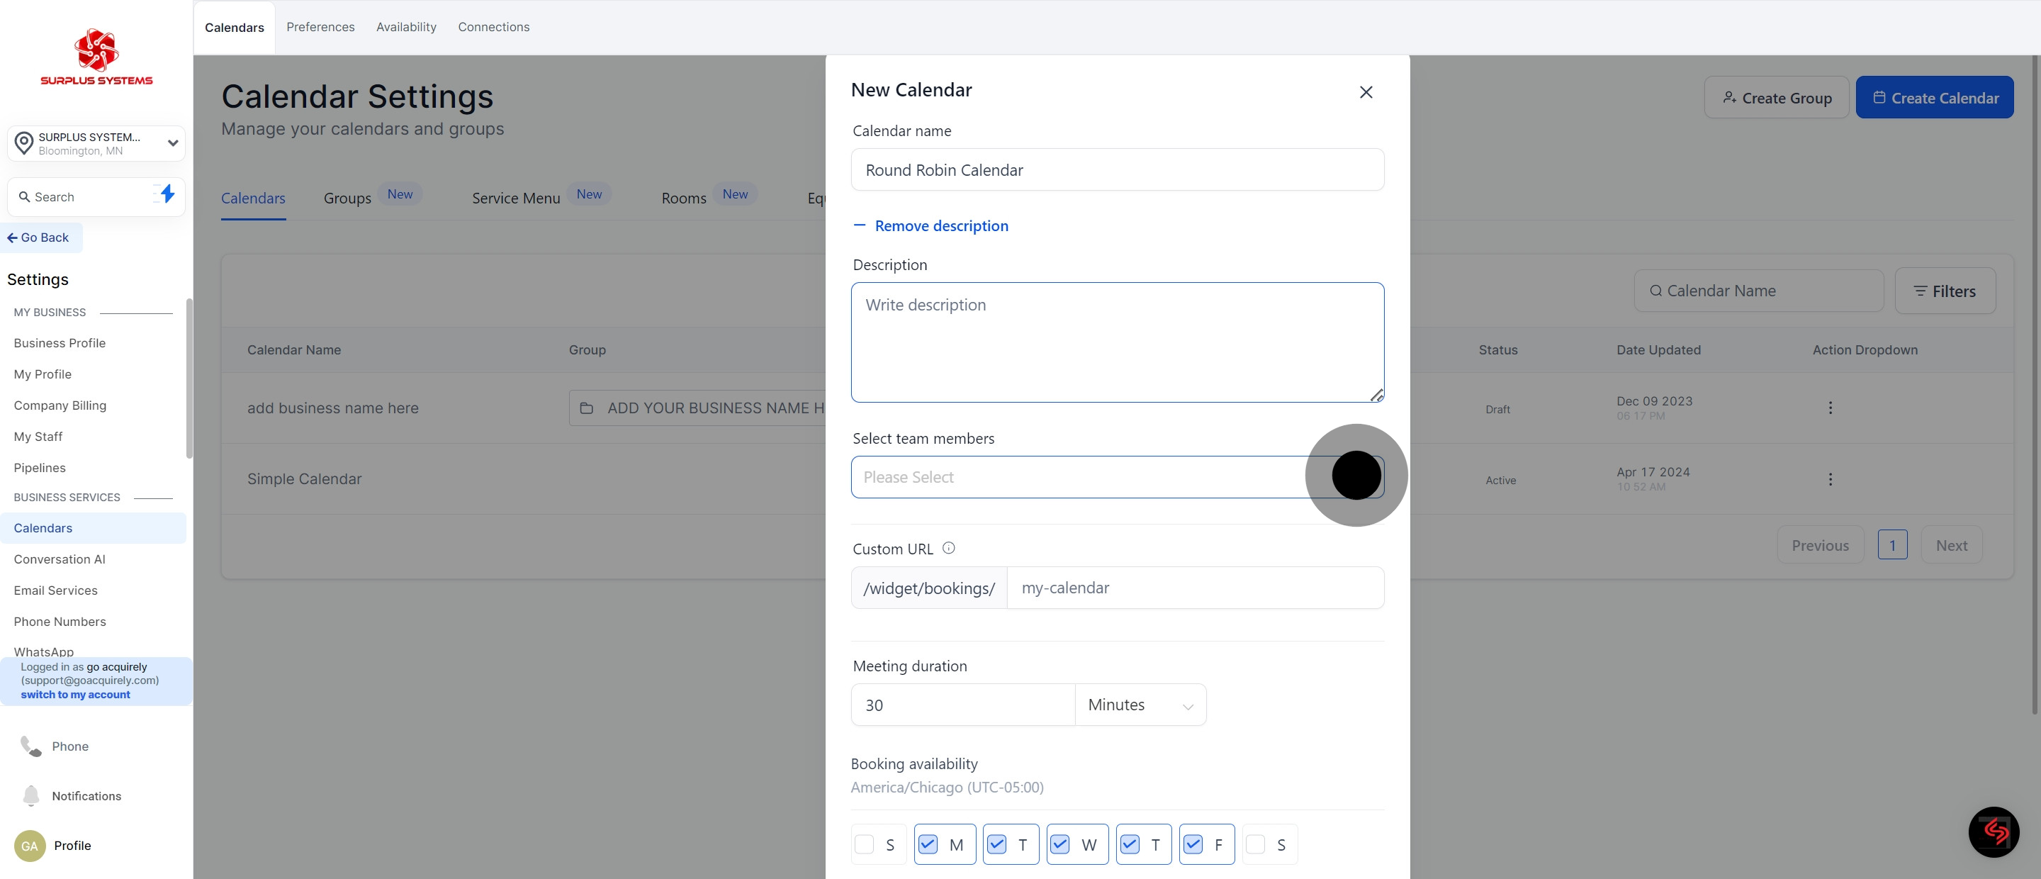The image size is (2041, 879).
Task: Close the New Calendar panel
Action: click(1365, 93)
